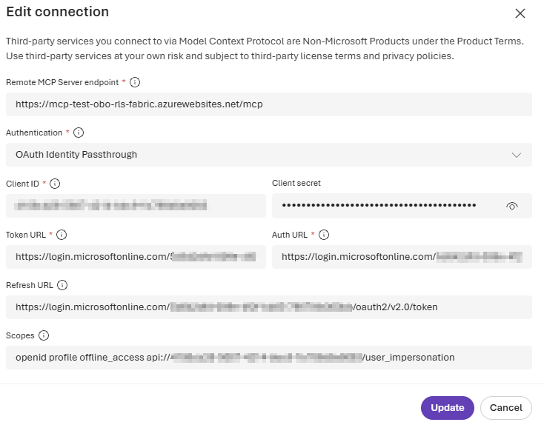The image size is (544, 425).
Task: Focus the Client ID input field
Action: [x=136, y=206]
